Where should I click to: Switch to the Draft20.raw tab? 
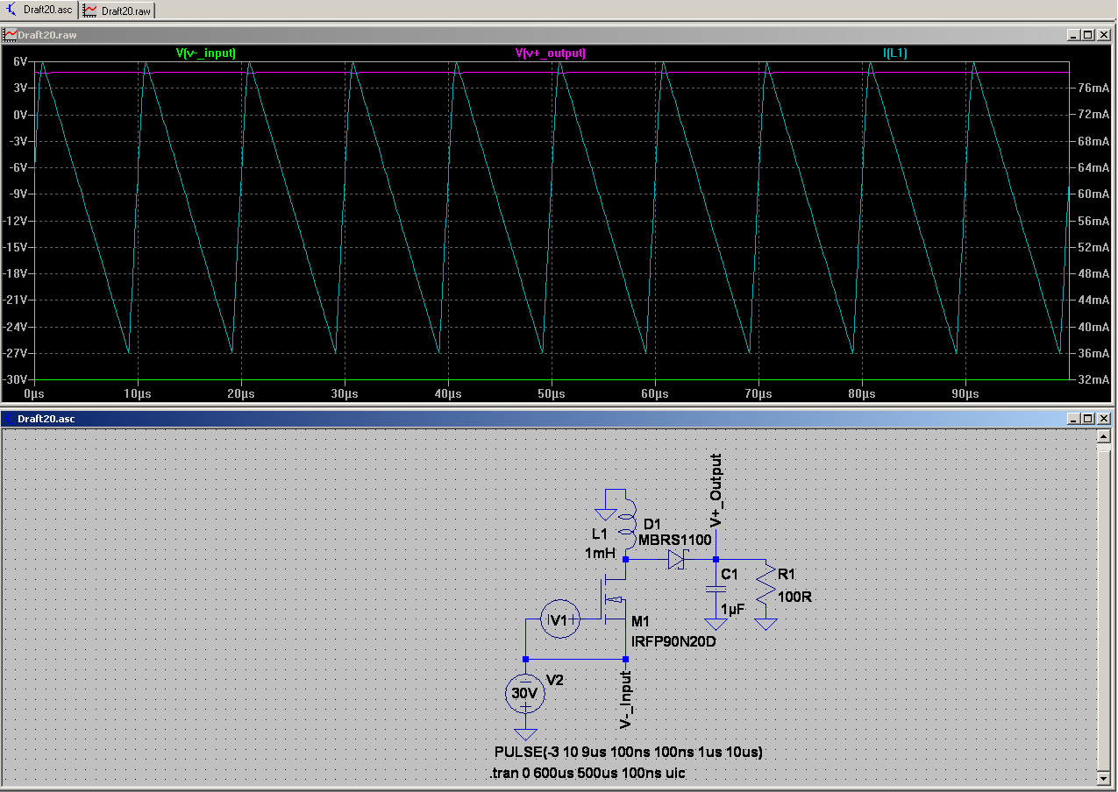tap(117, 11)
